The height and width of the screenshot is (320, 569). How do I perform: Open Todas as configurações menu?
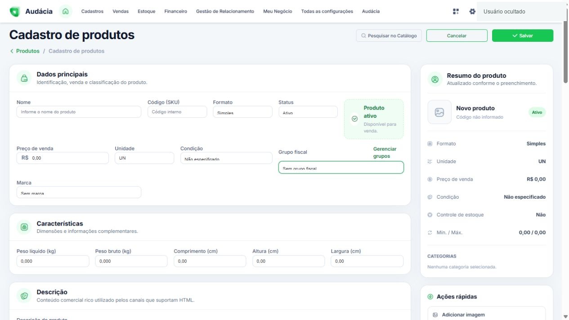click(327, 11)
